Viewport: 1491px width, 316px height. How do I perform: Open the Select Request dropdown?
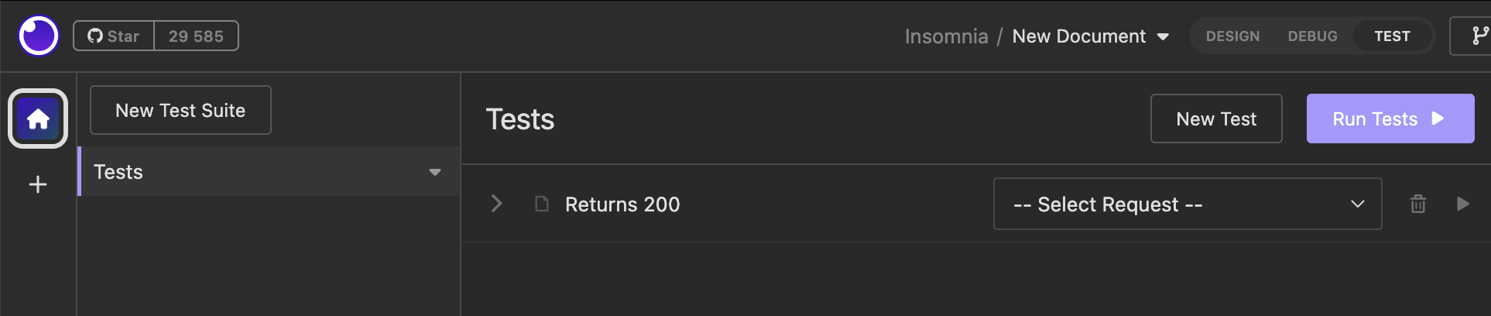coord(1187,204)
